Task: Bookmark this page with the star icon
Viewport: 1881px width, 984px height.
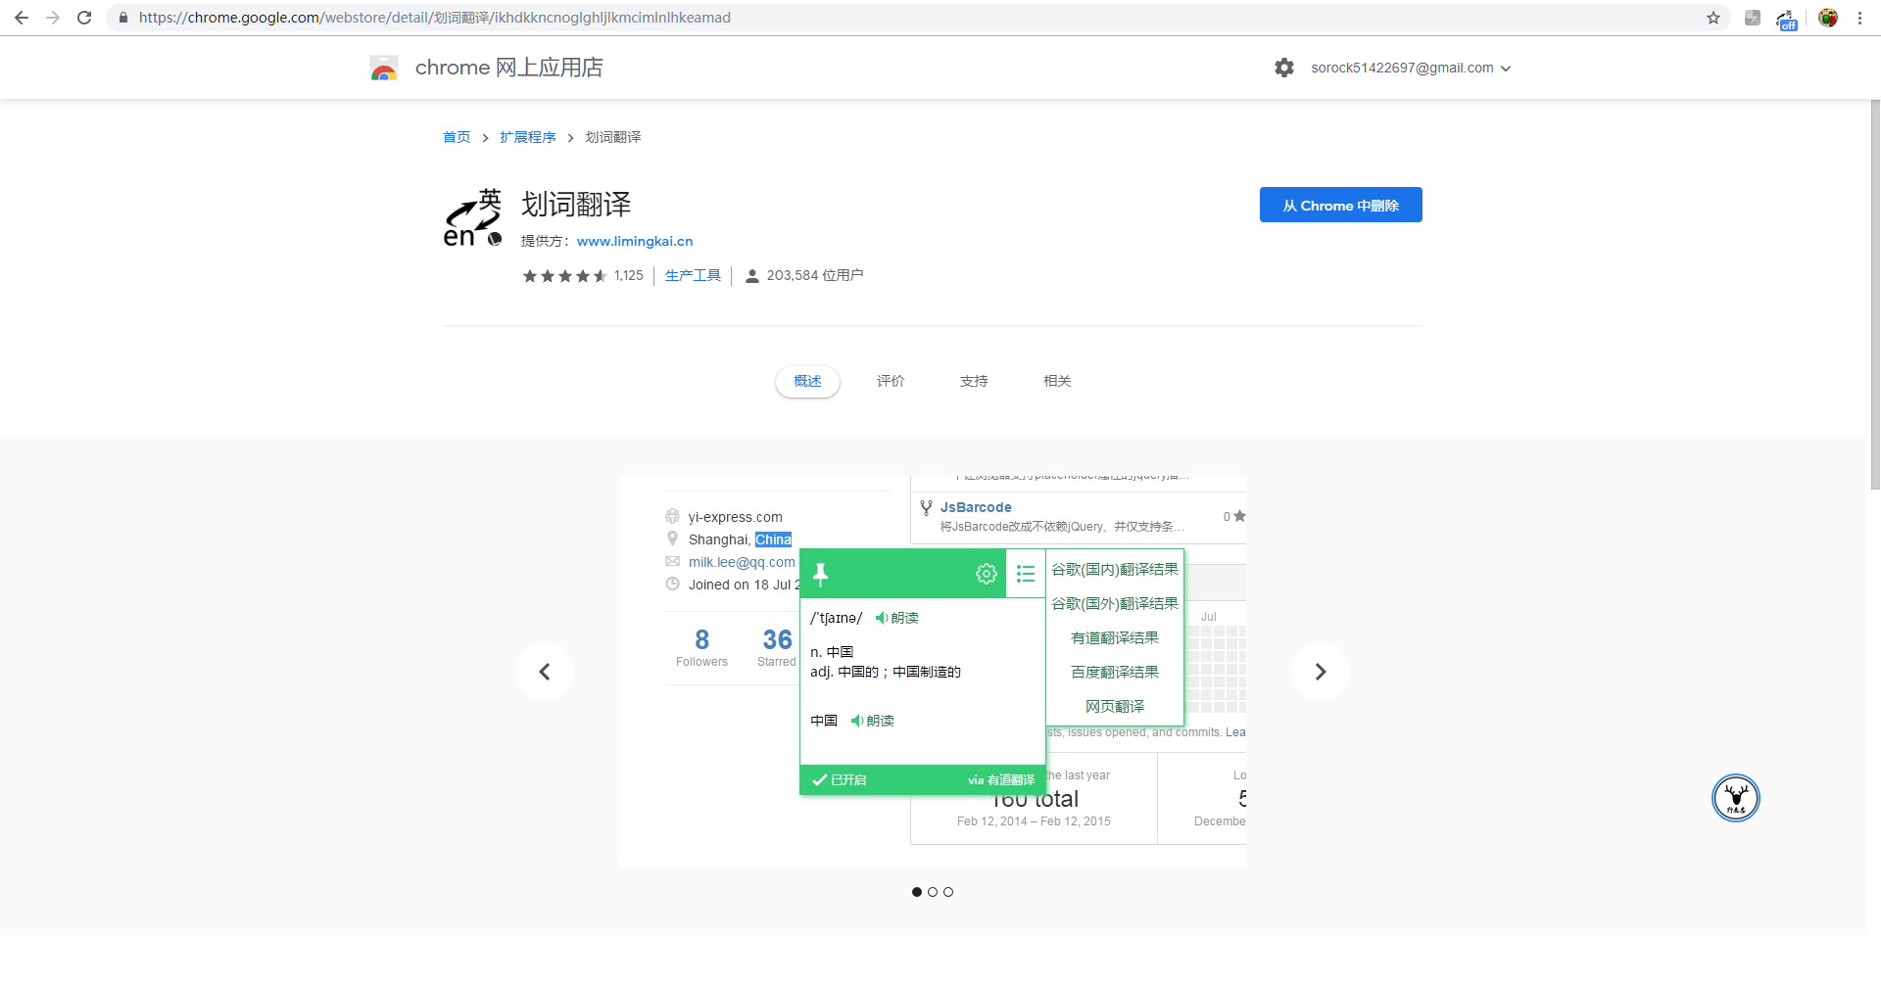Action: pyautogui.click(x=1713, y=18)
